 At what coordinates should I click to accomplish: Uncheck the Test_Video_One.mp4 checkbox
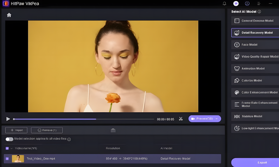click(7, 159)
